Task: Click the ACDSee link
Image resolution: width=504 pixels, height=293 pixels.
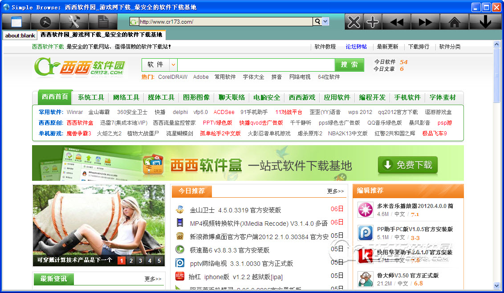Action: (x=224, y=112)
